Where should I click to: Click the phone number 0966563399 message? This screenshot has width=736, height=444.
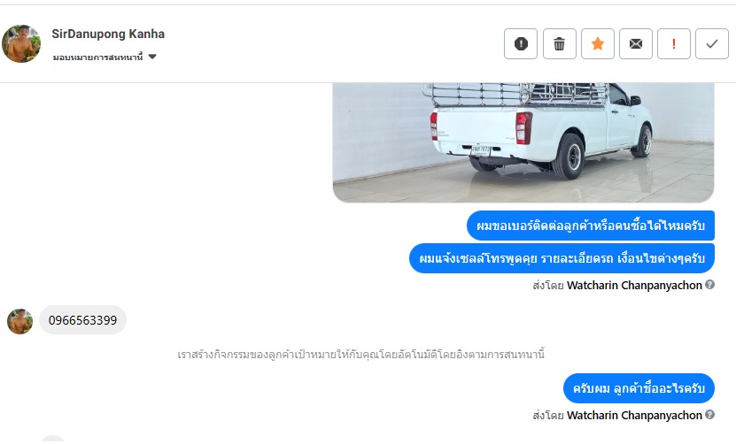(82, 320)
